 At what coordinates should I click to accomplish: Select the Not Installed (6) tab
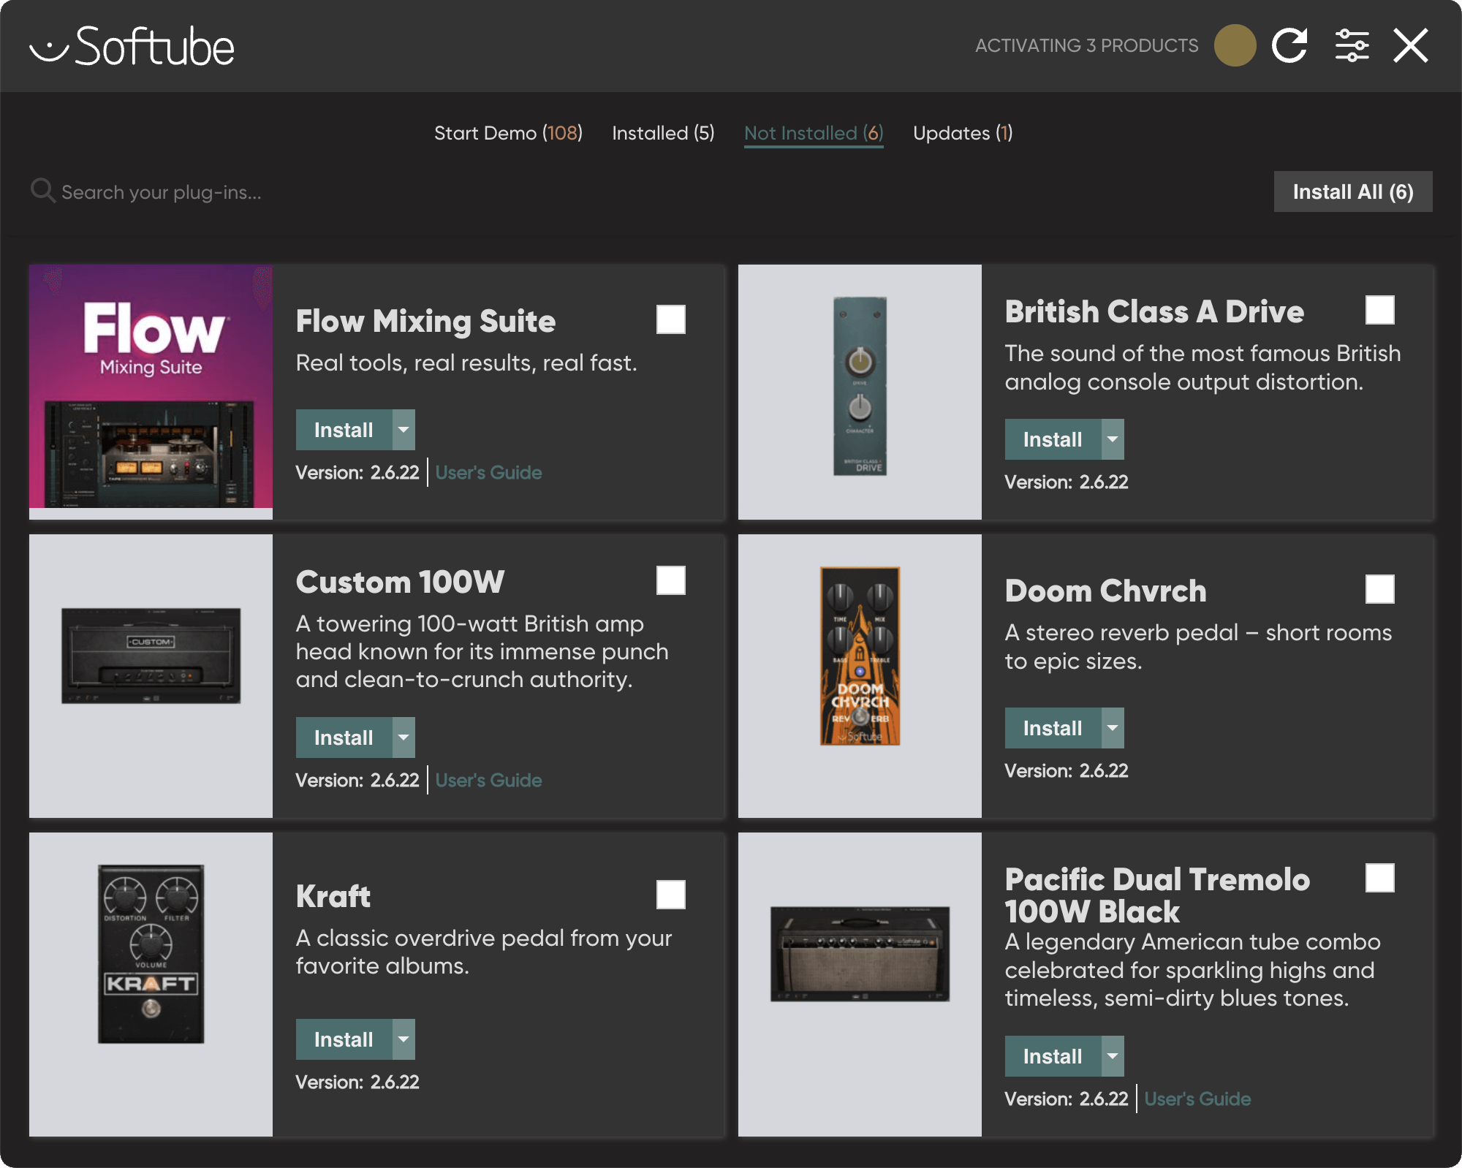click(x=814, y=133)
